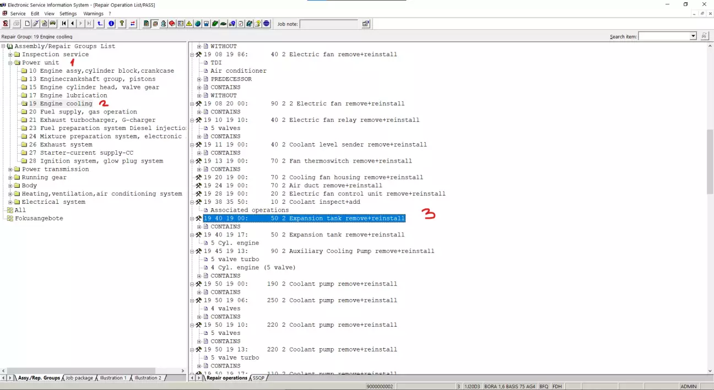Switch to the Job package tab

(79, 378)
